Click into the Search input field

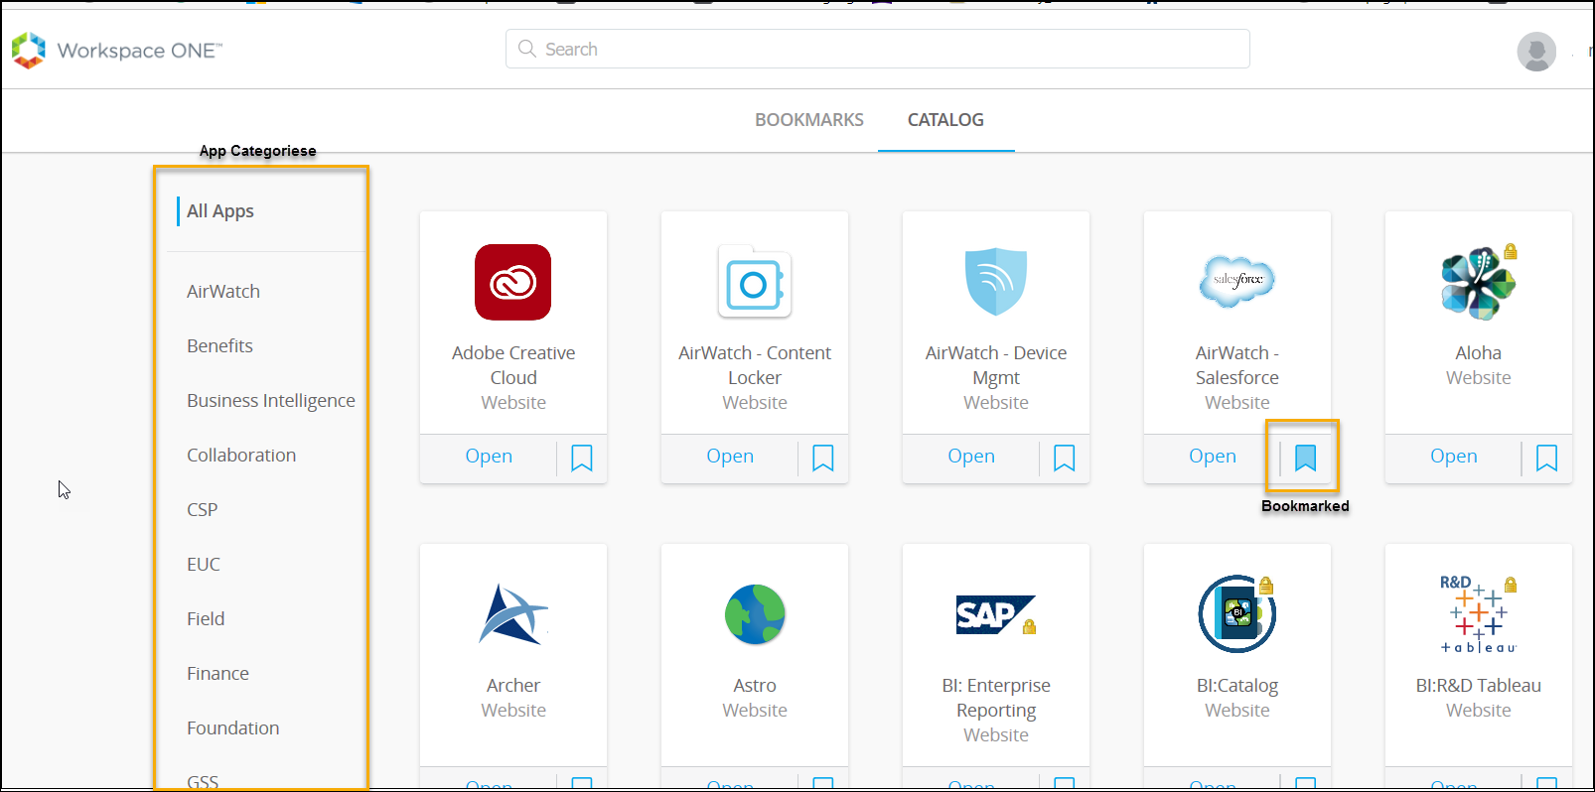(878, 49)
